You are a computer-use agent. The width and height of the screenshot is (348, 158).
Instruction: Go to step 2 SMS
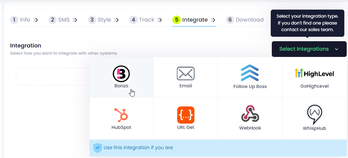pyautogui.click(x=59, y=20)
